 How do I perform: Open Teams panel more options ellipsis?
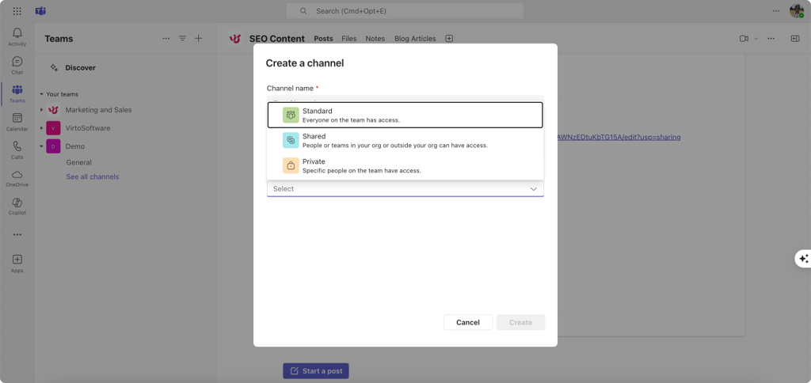(x=166, y=38)
